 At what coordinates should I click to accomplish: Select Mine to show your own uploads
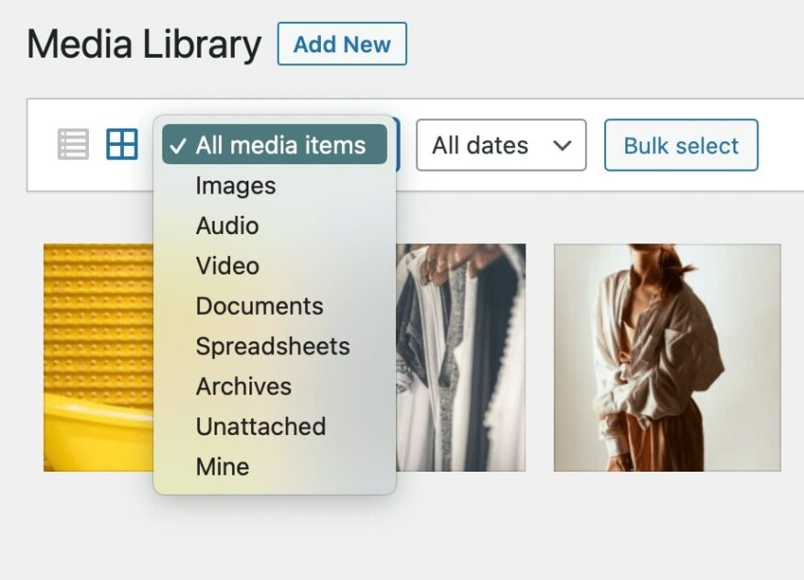(x=221, y=466)
